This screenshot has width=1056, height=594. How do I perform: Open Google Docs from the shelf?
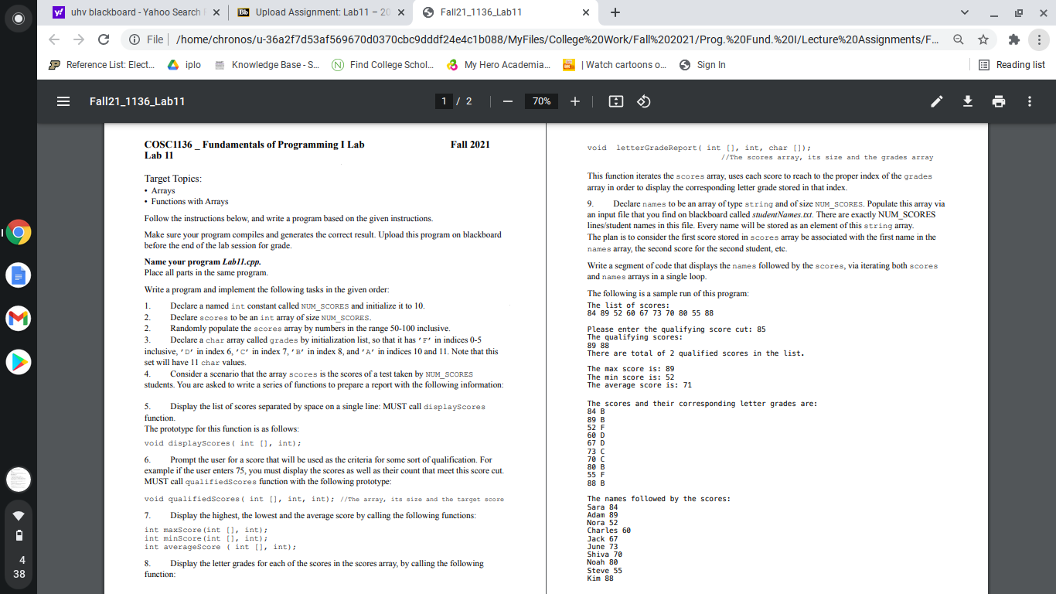point(19,275)
